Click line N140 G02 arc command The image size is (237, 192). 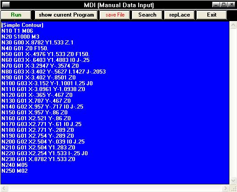point(42,107)
